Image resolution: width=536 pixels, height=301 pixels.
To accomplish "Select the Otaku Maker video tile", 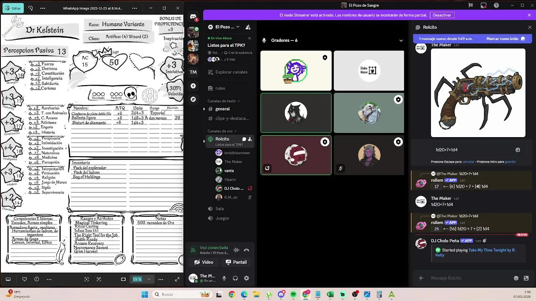I will 369,71.
